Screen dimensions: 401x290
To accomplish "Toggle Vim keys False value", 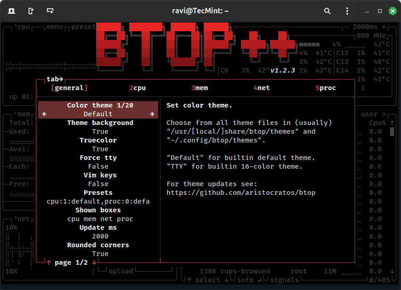I will (x=98, y=184).
